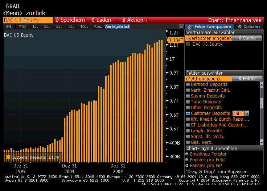The height and width of the screenshot is (191, 267).
Task: Click the Wertpapier eingeben input field
Action: coord(209,38)
